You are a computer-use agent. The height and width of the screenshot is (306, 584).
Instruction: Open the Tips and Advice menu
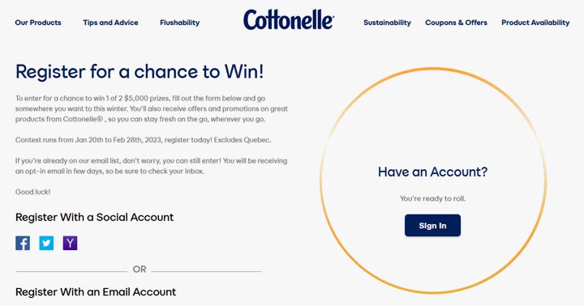pos(110,23)
